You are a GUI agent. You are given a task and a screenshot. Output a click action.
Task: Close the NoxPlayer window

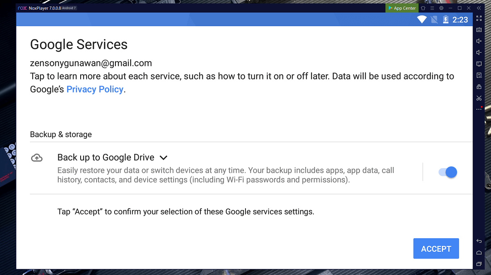click(468, 8)
